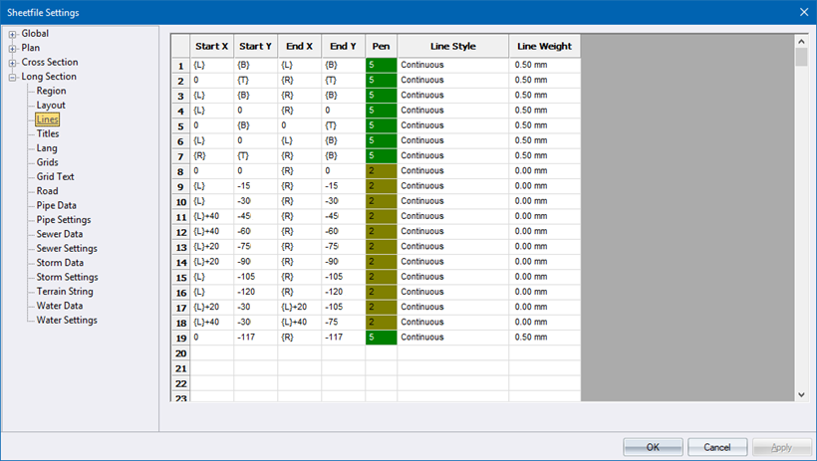817x461 pixels.
Task: Collapse the Long Section tree node
Action: tap(13, 77)
